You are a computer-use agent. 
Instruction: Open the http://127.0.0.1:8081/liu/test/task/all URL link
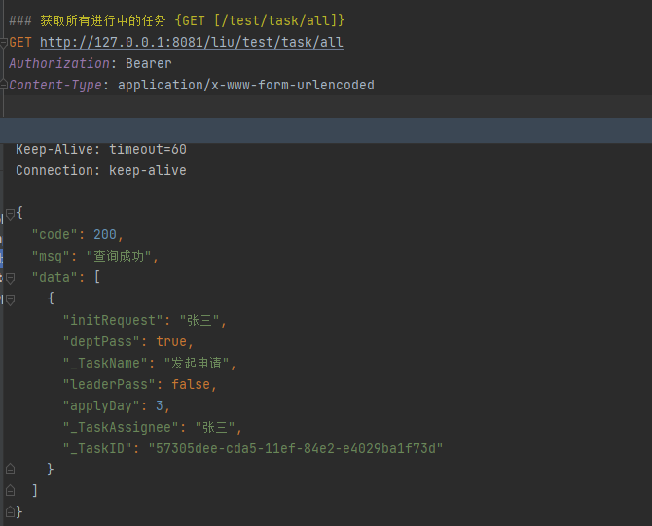coord(191,43)
